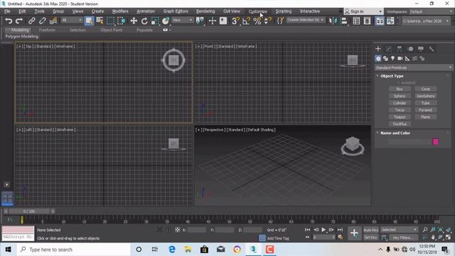Select the Select and Rotate tool
Image resolution: width=455 pixels, height=256 pixels.
pos(144,21)
